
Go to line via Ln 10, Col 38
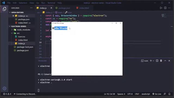[x=109, y=94]
